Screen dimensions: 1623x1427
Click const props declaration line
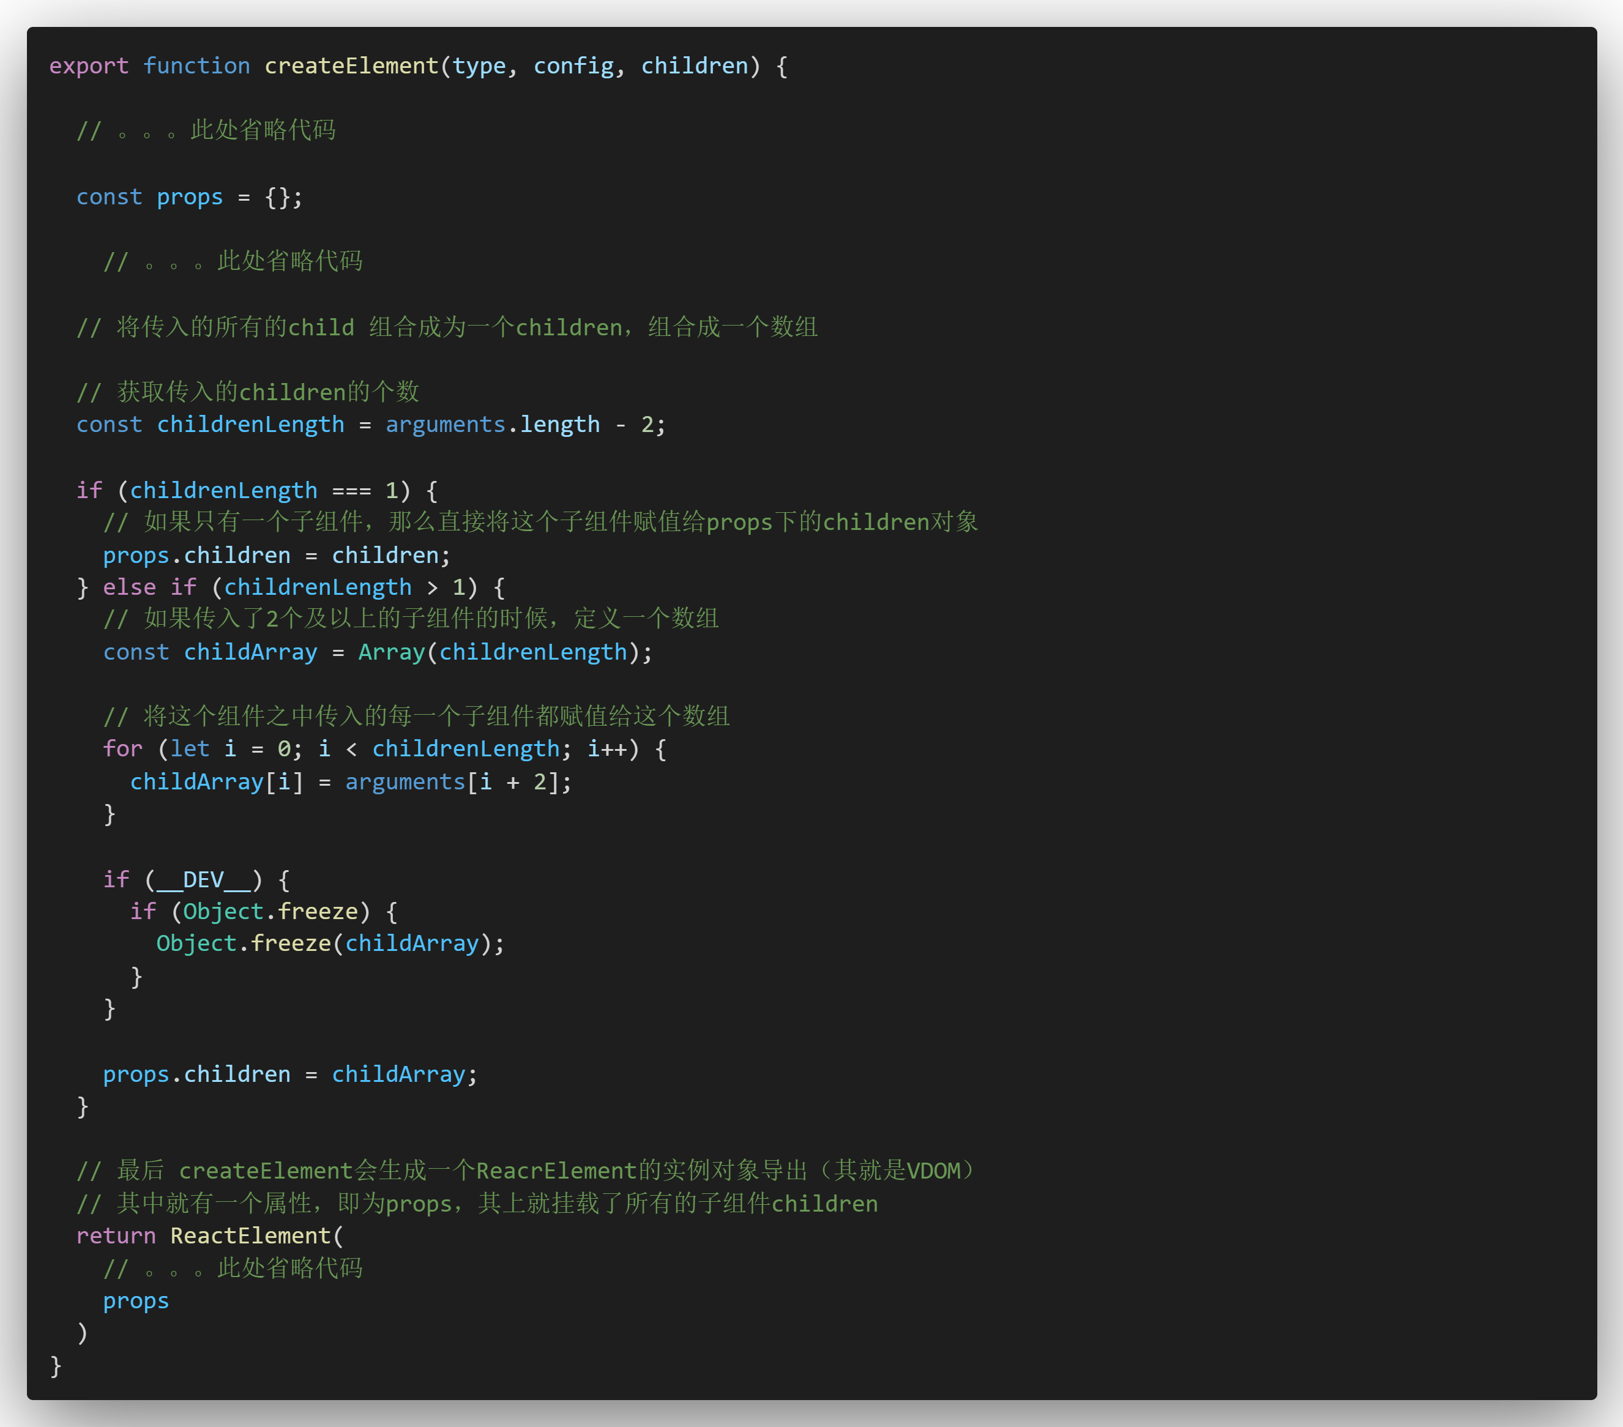[189, 197]
